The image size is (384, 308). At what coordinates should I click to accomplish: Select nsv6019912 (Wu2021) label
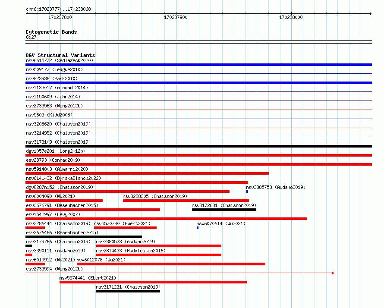tap(50, 260)
